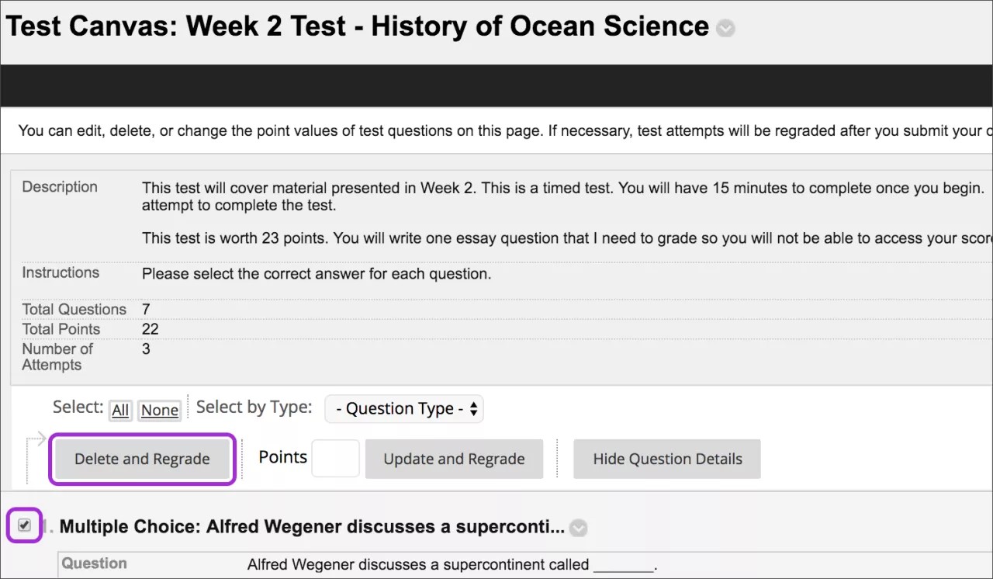This screenshot has height=579, width=993.
Task: Expand the Select by Type combo box
Action: [403, 408]
